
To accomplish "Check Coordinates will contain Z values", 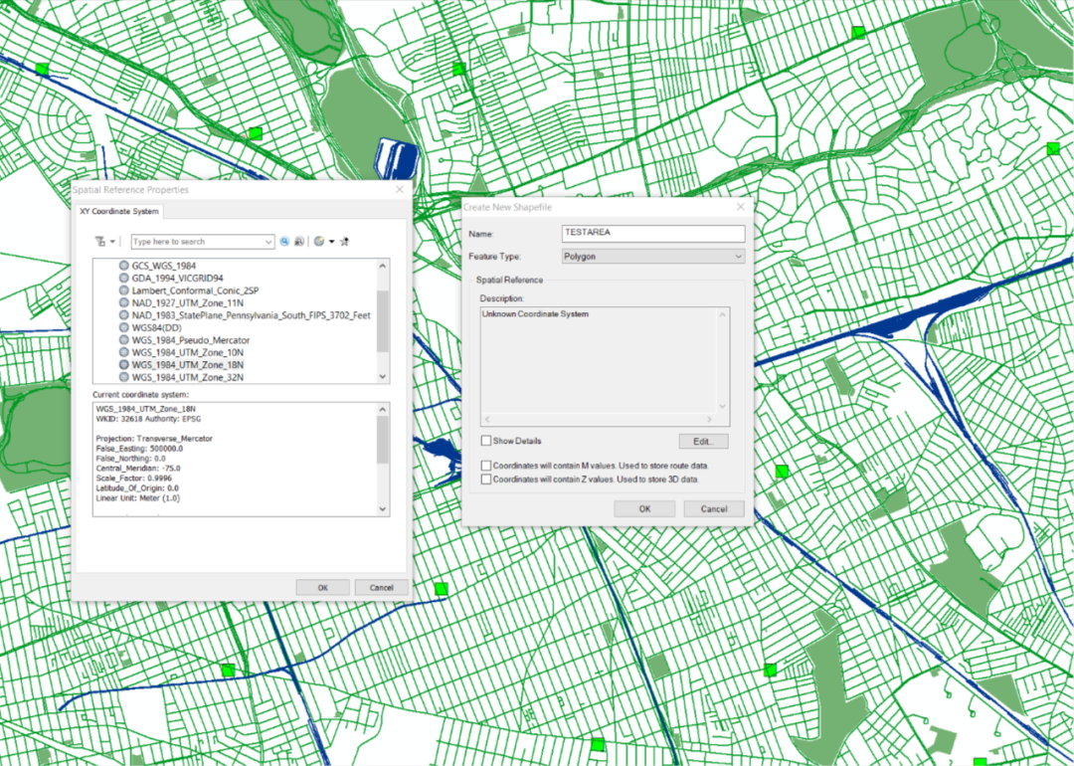I will click(485, 479).
